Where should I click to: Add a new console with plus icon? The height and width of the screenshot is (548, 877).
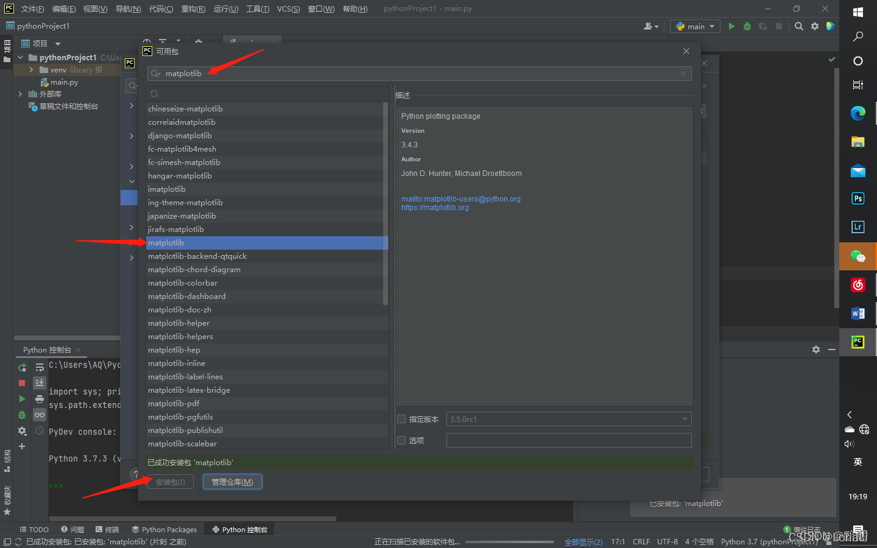point(22,446)
